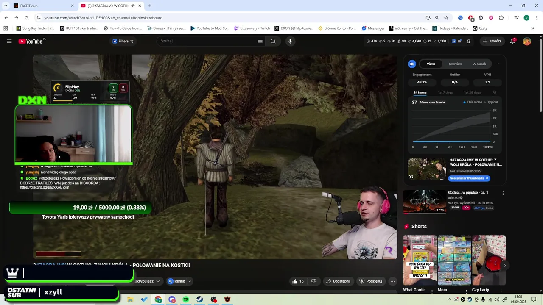
Task: Open dropdown arrow next to Remix
Action: coord(190,281)
